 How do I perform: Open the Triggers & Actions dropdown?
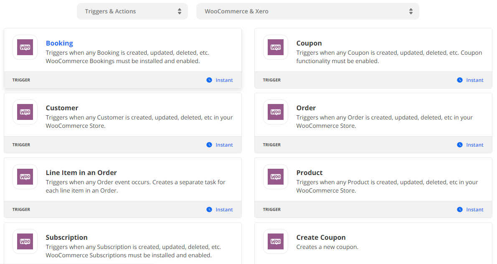(132, 11)
